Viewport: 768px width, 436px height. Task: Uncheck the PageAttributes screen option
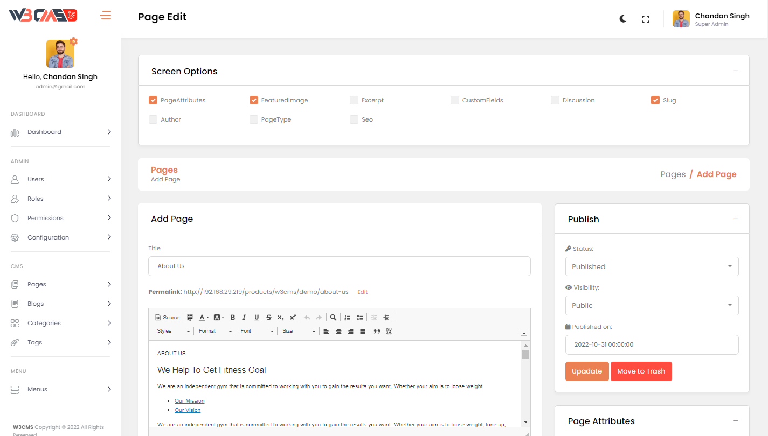(153, 100)
